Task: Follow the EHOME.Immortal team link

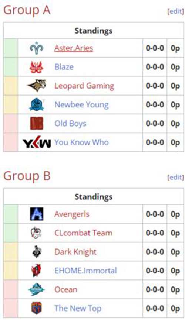Action: coord(85,271)
